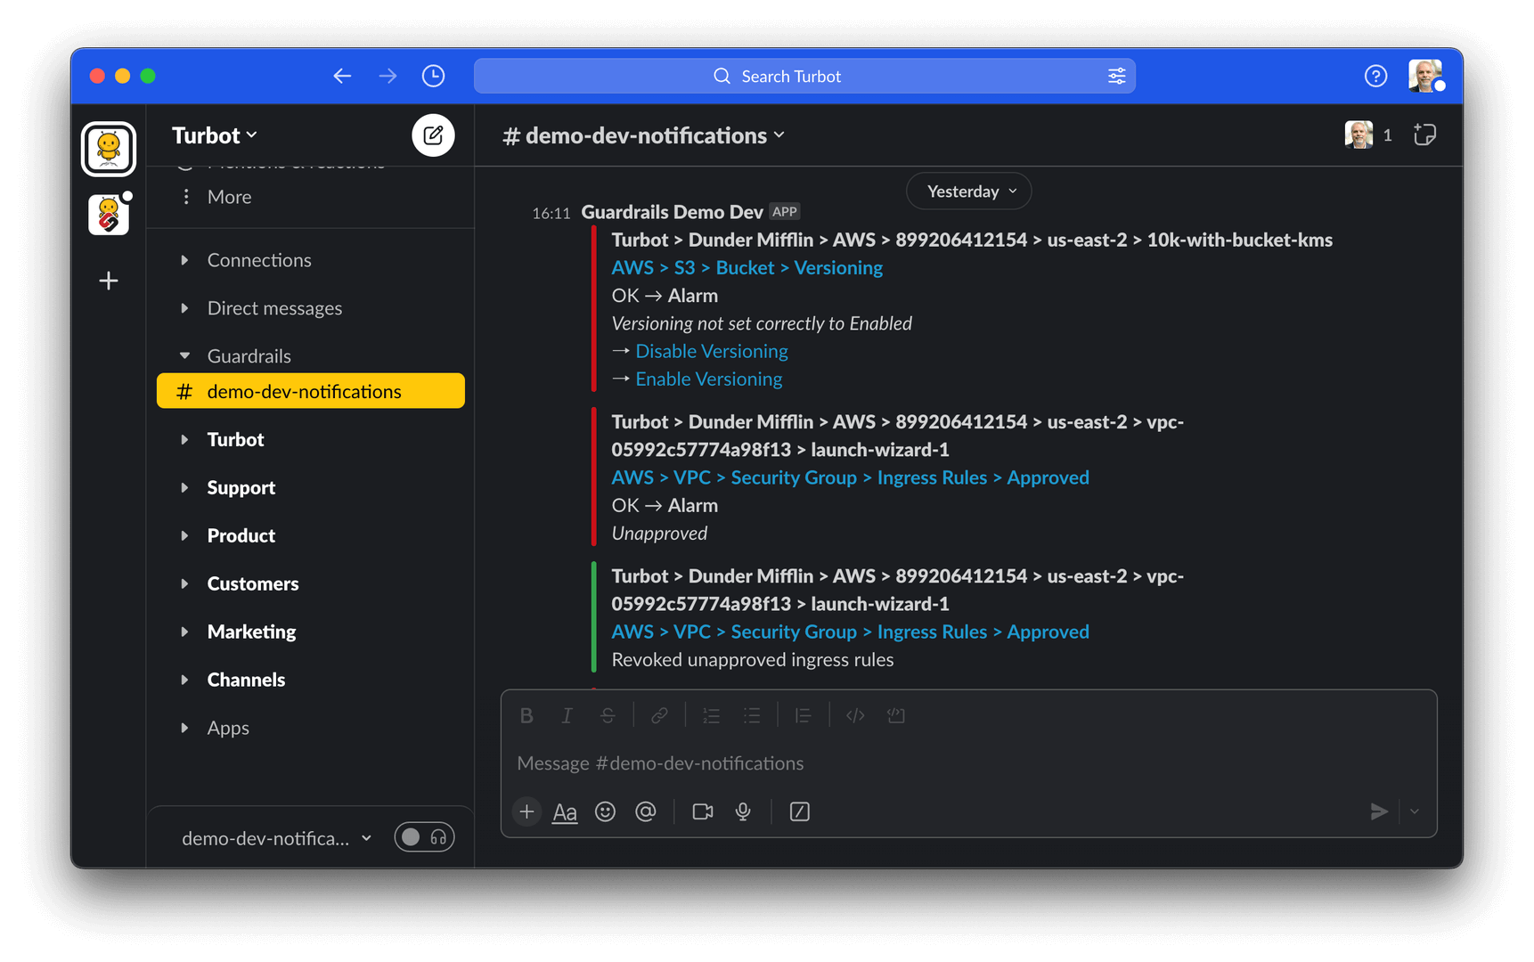Go forward in navigation history

click(x=388, y=77)
